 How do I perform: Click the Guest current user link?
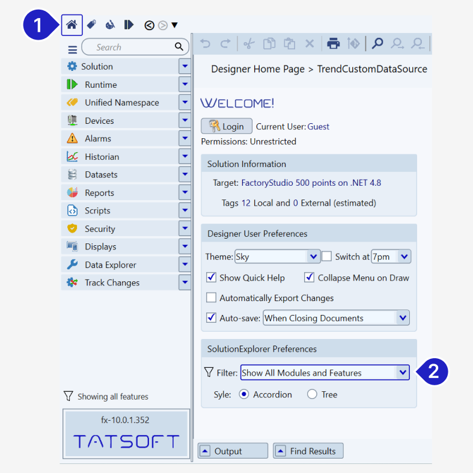(319, 127)
